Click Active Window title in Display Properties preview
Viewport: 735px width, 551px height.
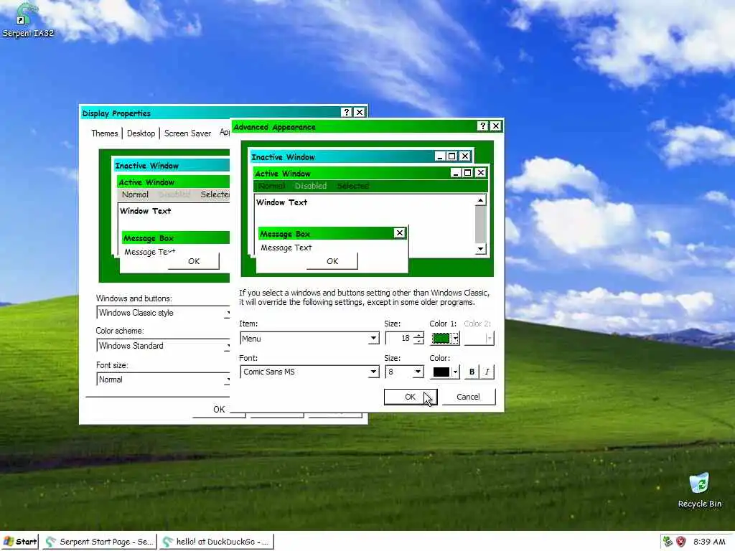pyautogui.click(x=173, y=182)
